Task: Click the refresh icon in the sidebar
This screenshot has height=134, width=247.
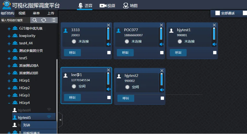Action: tap(44, 20)
